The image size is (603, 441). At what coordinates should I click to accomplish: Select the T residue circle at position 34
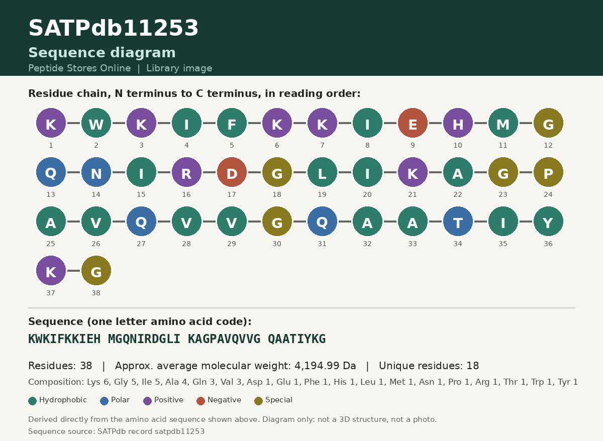tap(458, 222)
